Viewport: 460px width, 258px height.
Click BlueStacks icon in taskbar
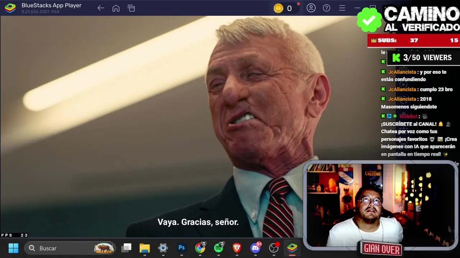click(x=292, y=248)
